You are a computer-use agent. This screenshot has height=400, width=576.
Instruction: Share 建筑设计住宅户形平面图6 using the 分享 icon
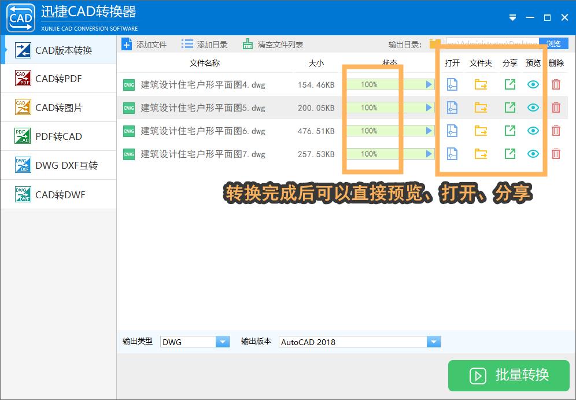[x=509, y=131]
